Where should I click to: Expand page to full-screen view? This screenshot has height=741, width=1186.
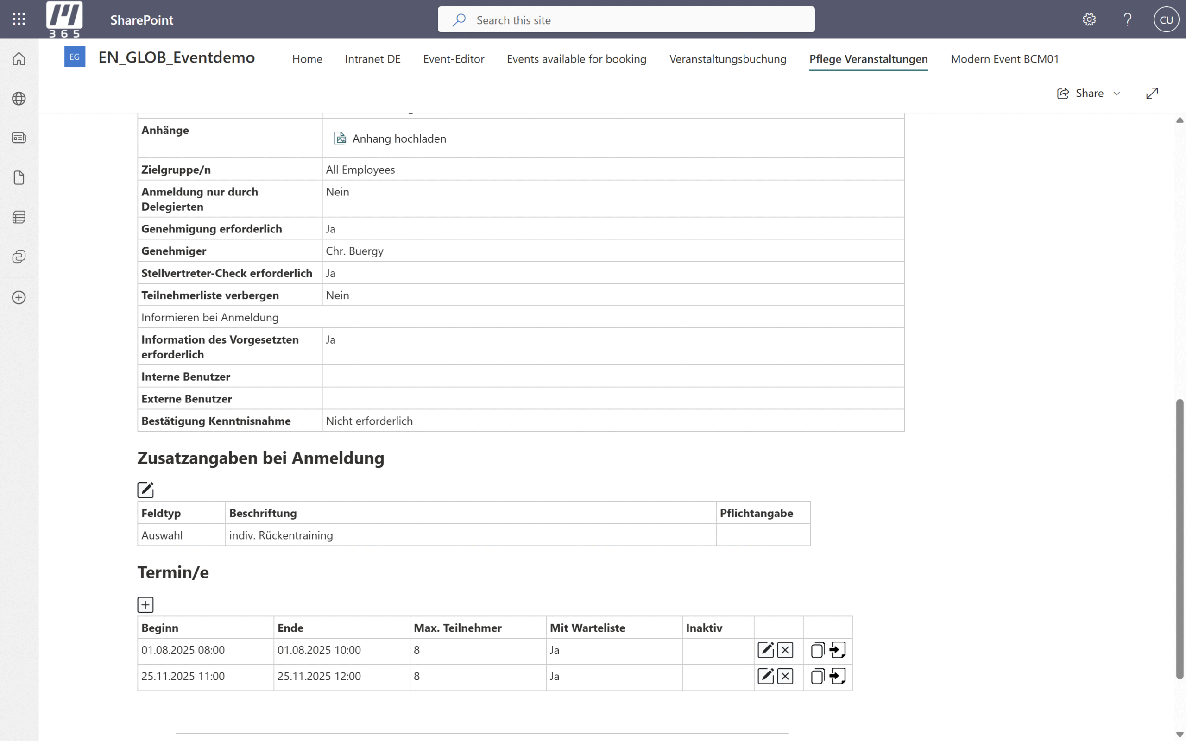[1152, 93]
